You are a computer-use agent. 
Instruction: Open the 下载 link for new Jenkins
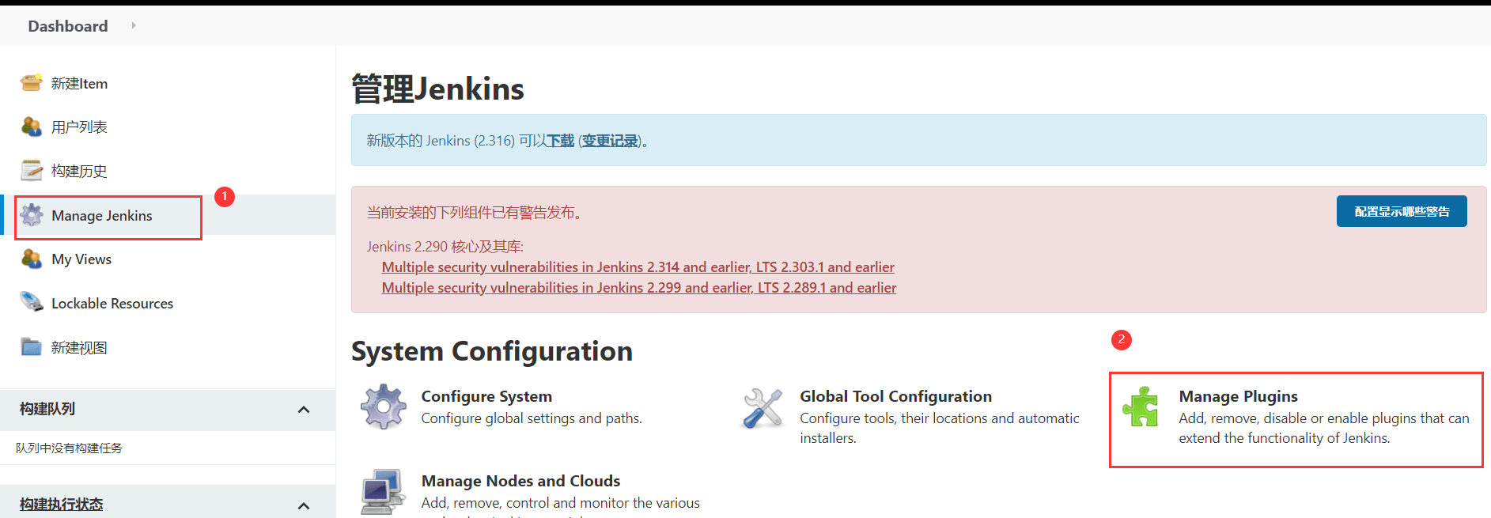561,141
